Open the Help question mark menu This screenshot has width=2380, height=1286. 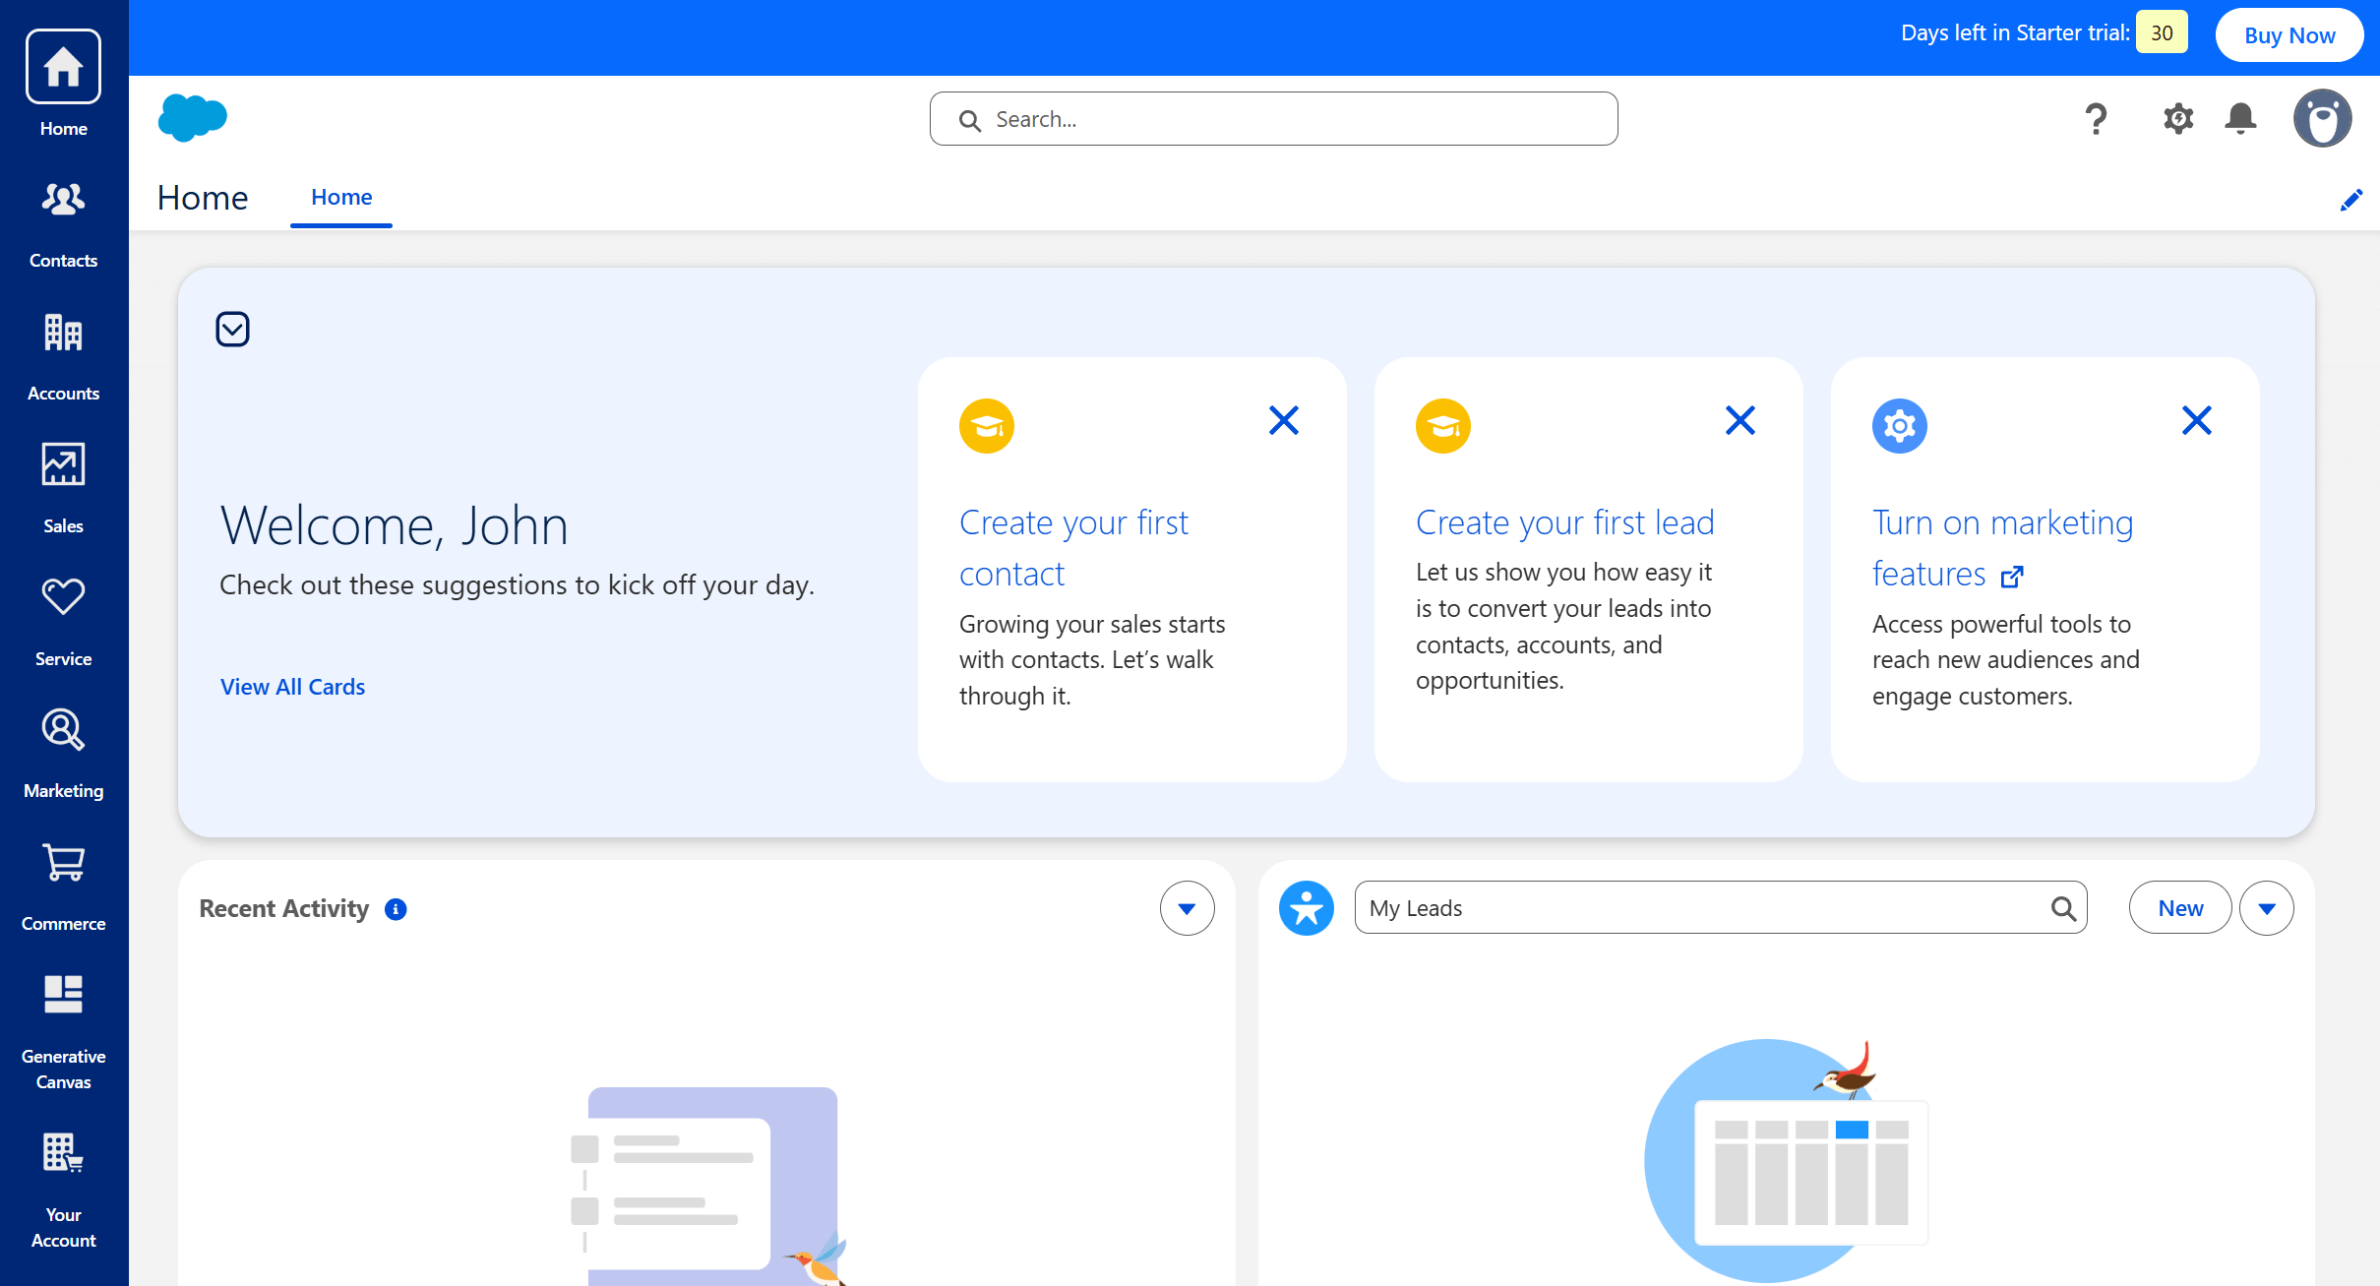2097,118
